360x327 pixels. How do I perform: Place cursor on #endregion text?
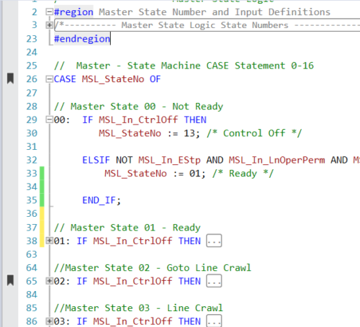[x=82, y=39]
